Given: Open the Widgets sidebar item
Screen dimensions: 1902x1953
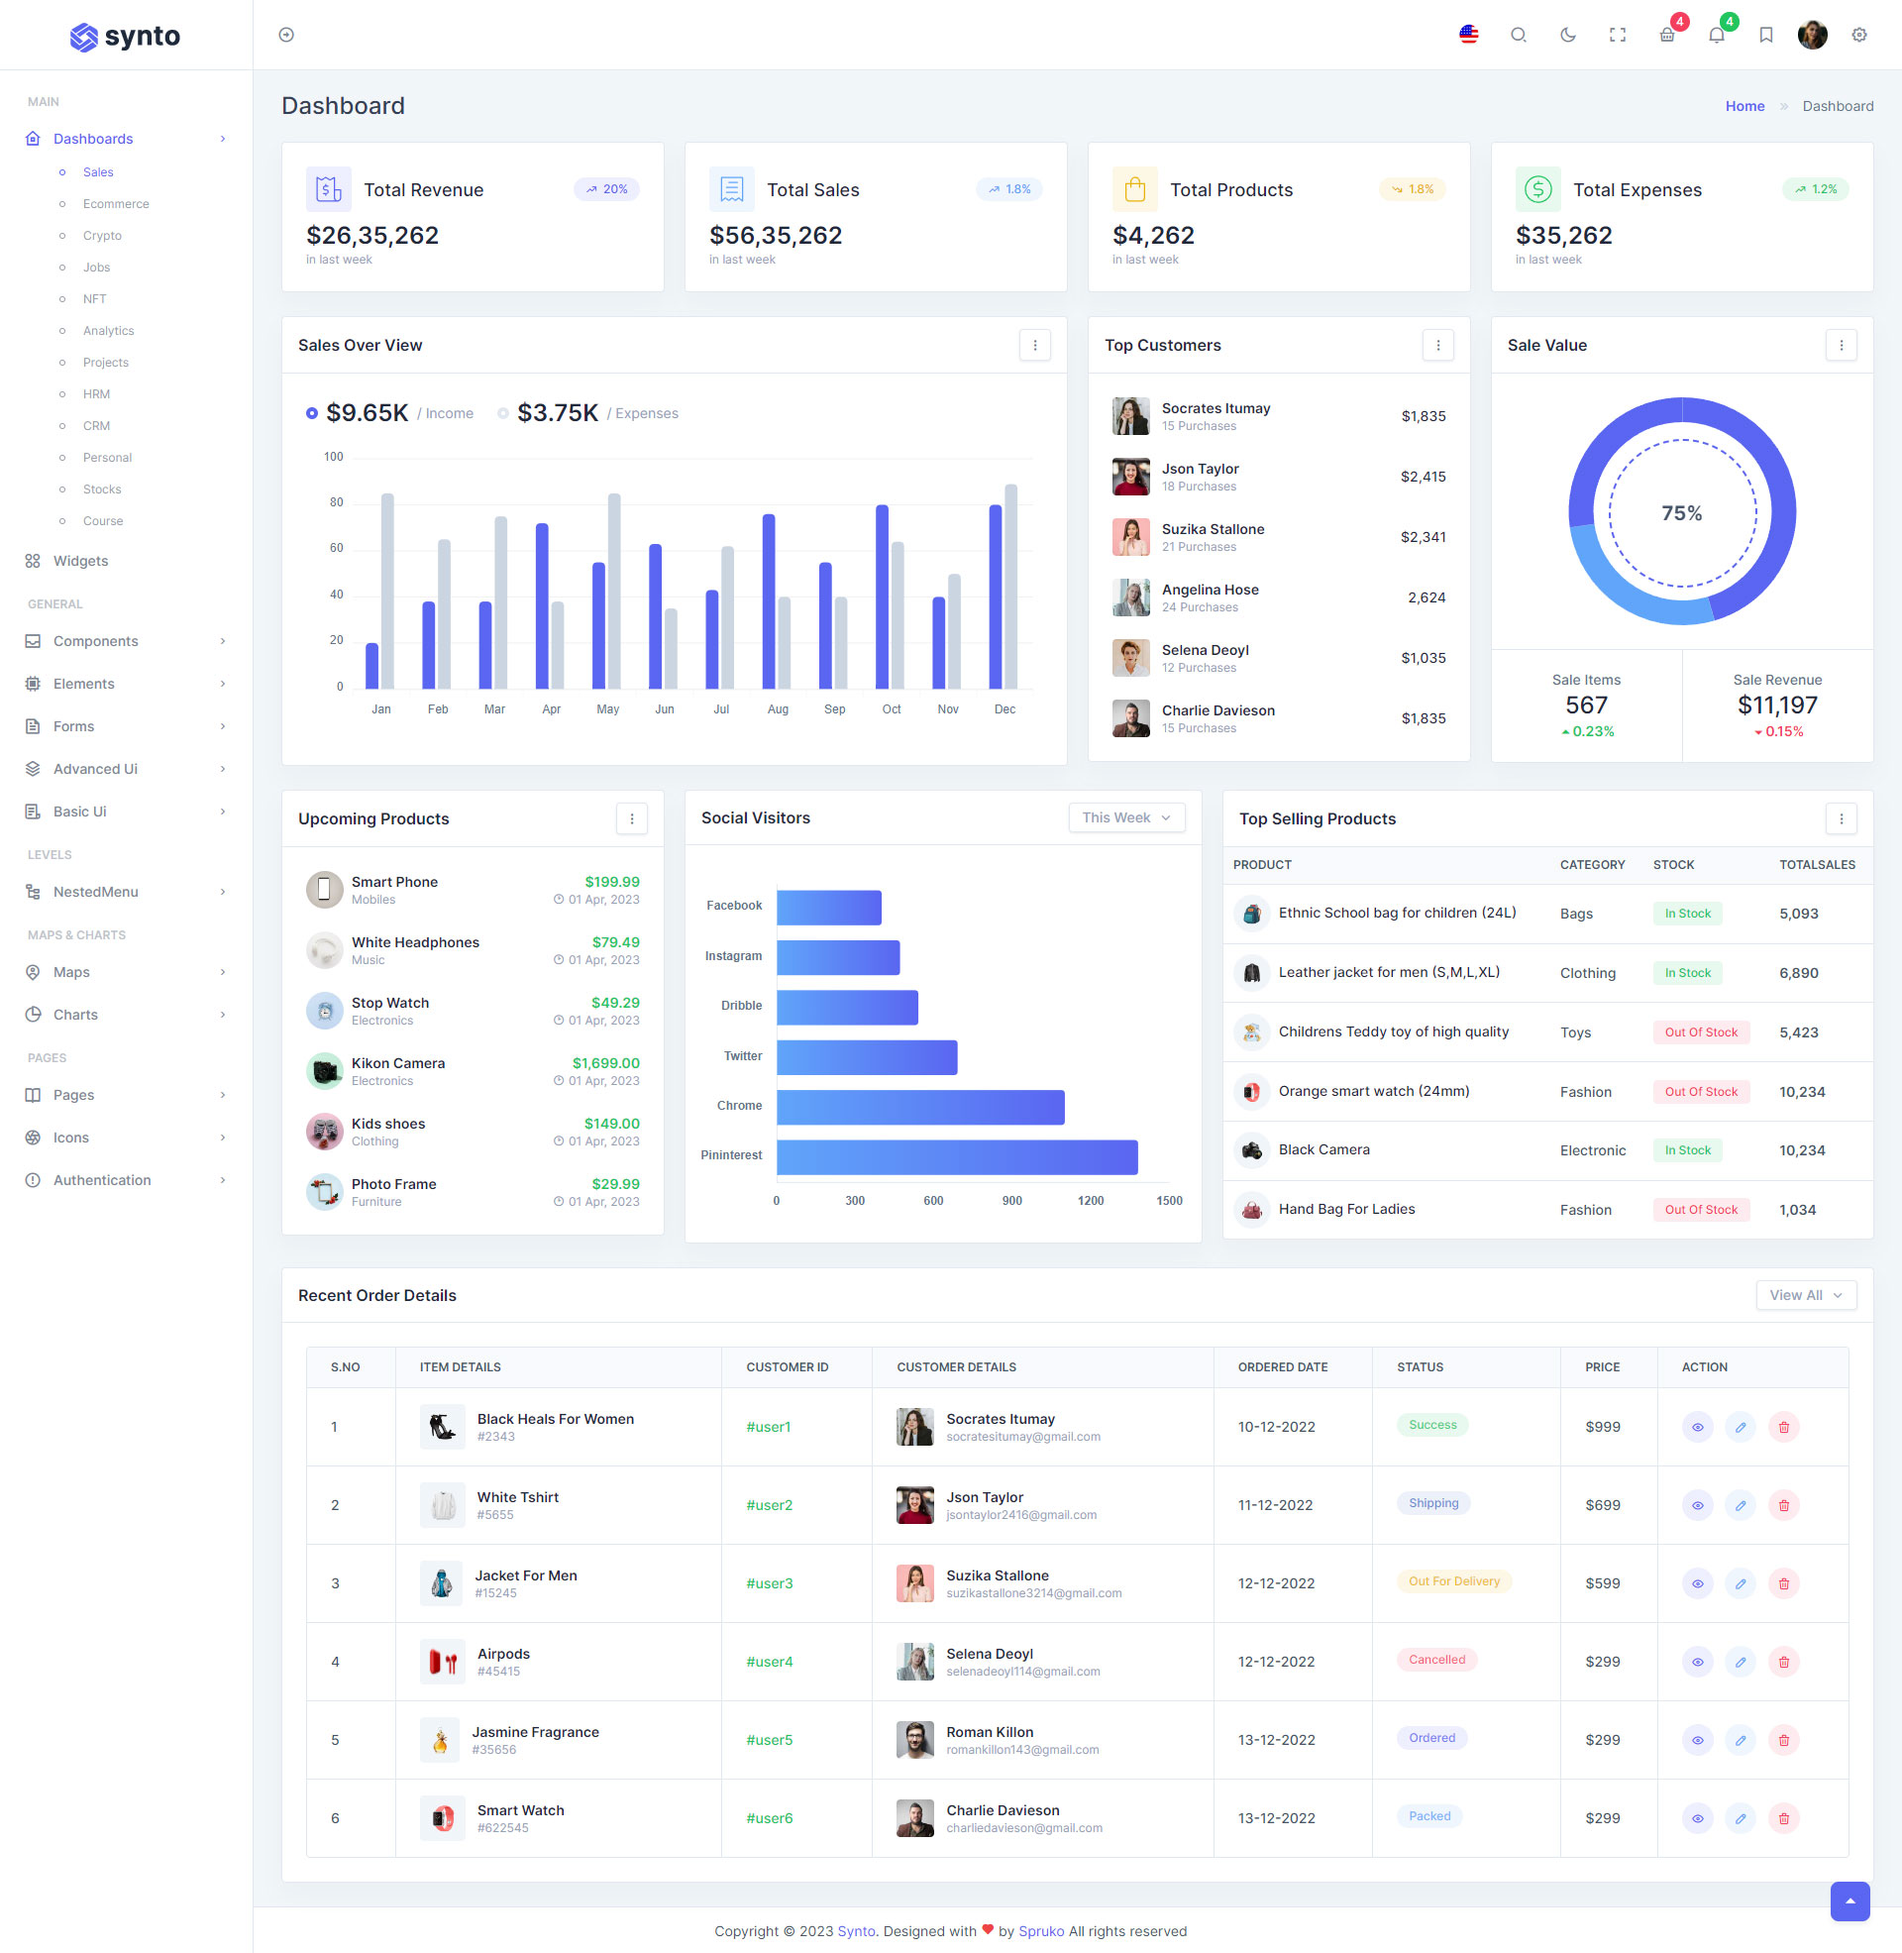Looking at the screenshot, I should [81, 561].
